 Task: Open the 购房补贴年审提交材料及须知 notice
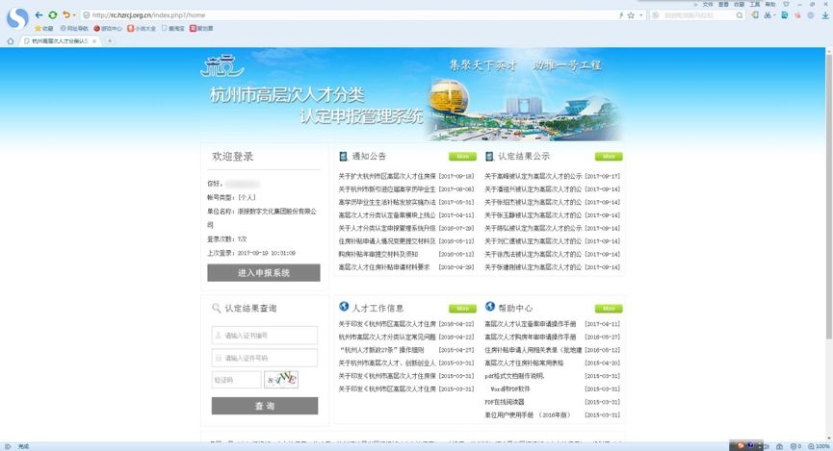coord(378,254)
